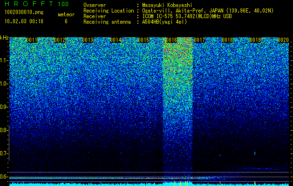Click the version number 1.00
The width and height of the screenshot is (293, 186).
click(63, 4)
